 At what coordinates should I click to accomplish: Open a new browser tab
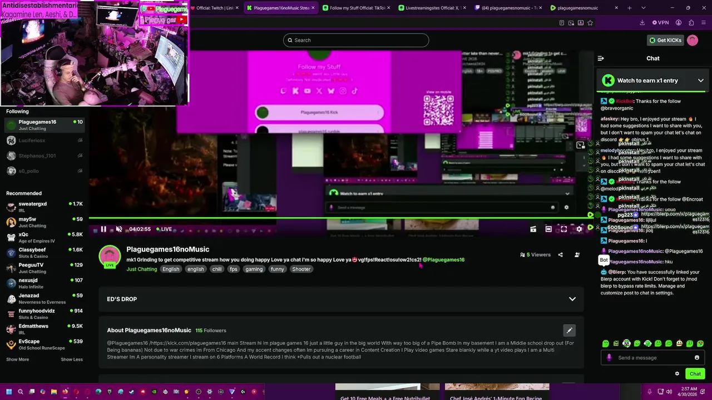pyautogui.click(x=629, y=8)
